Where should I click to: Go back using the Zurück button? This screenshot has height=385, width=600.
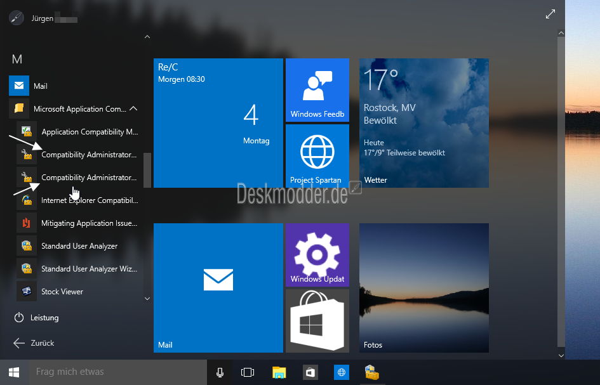pyautogui.click(x=36, y=343)
